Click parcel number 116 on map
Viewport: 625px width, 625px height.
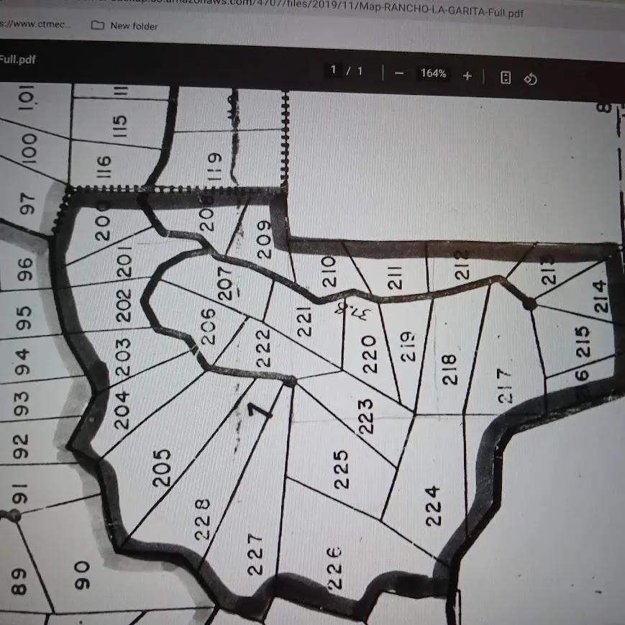tap(104, 167)
